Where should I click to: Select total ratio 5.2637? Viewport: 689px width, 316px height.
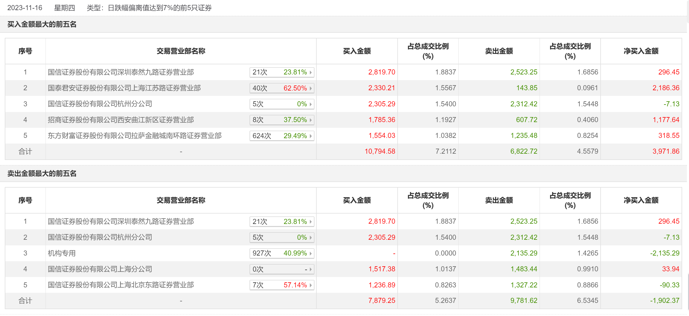click(x=446, y=301)
